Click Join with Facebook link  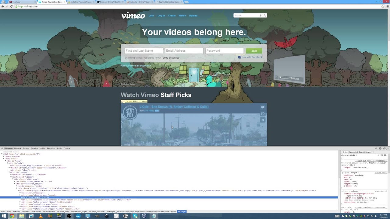pyautogui.click(x=252, y=57)
